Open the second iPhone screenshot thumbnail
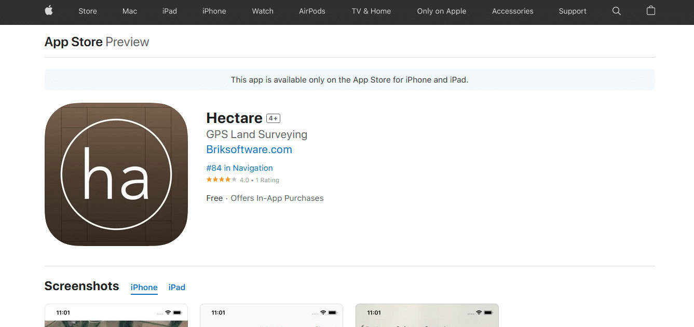The height and width of the screenshot is (327, 694). [271, 316]
